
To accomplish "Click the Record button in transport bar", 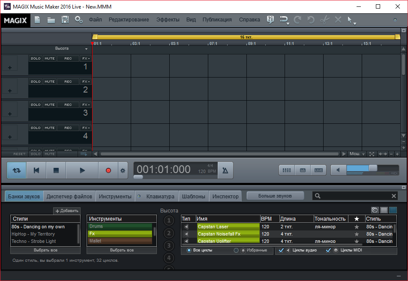I will [x=108, y=170].
